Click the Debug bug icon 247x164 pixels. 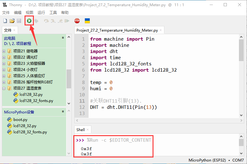[36, 21]
